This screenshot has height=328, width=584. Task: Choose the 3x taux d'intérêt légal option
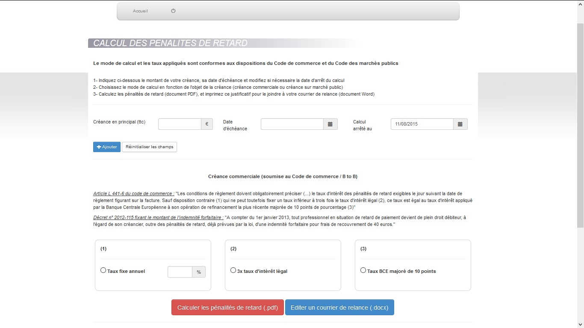click(x=233, y=270)
